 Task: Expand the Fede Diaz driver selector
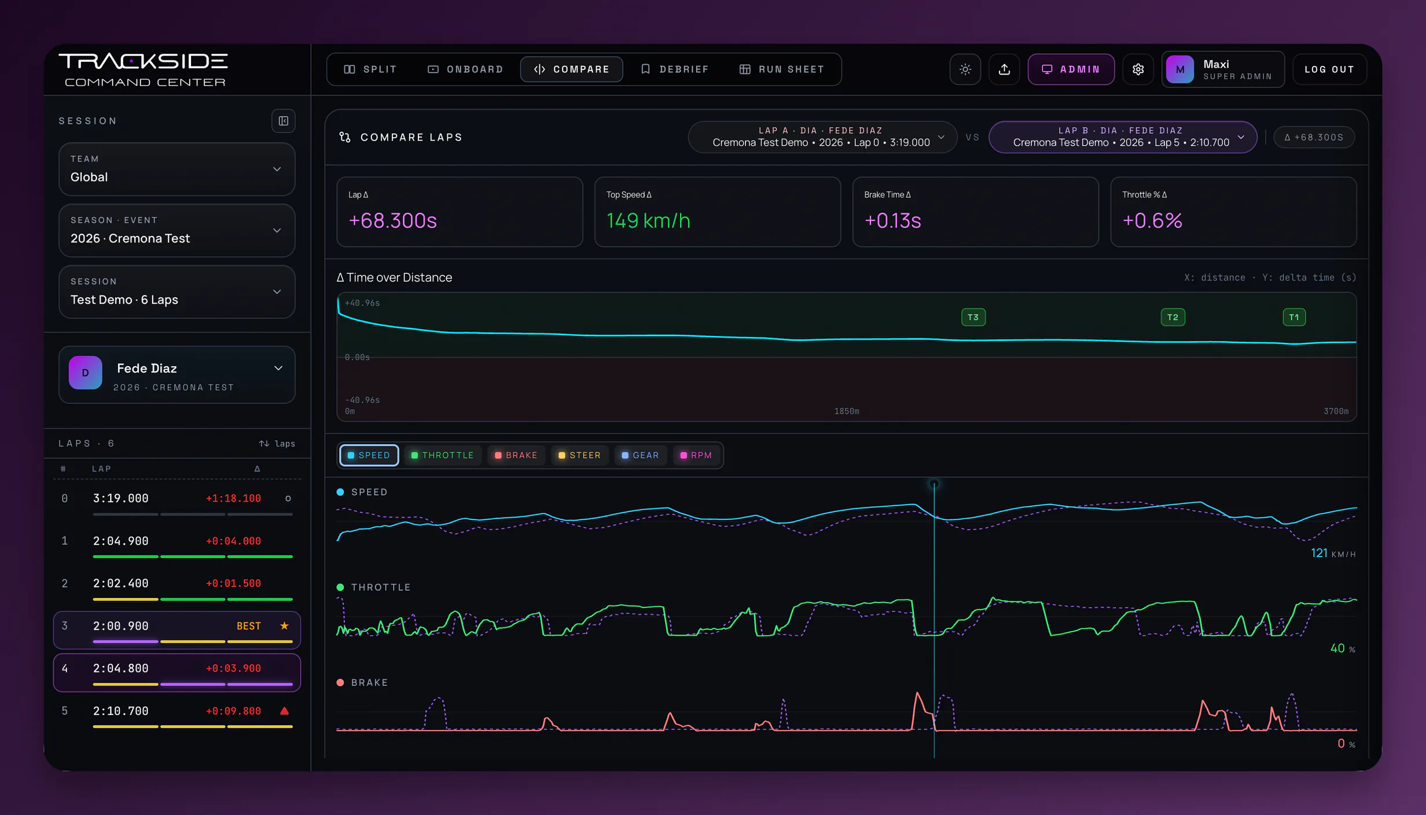177,375
